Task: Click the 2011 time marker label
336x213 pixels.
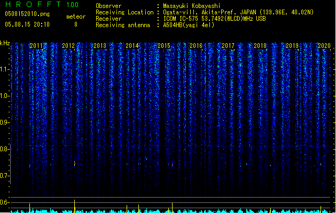Action: point(36,45)
